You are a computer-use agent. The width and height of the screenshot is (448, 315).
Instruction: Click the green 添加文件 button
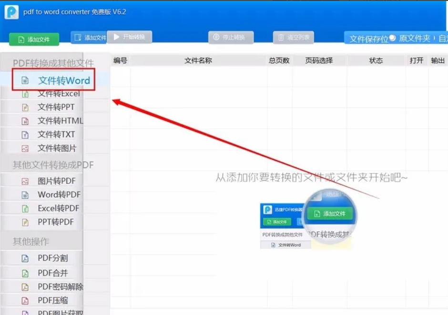coord(34,40)
